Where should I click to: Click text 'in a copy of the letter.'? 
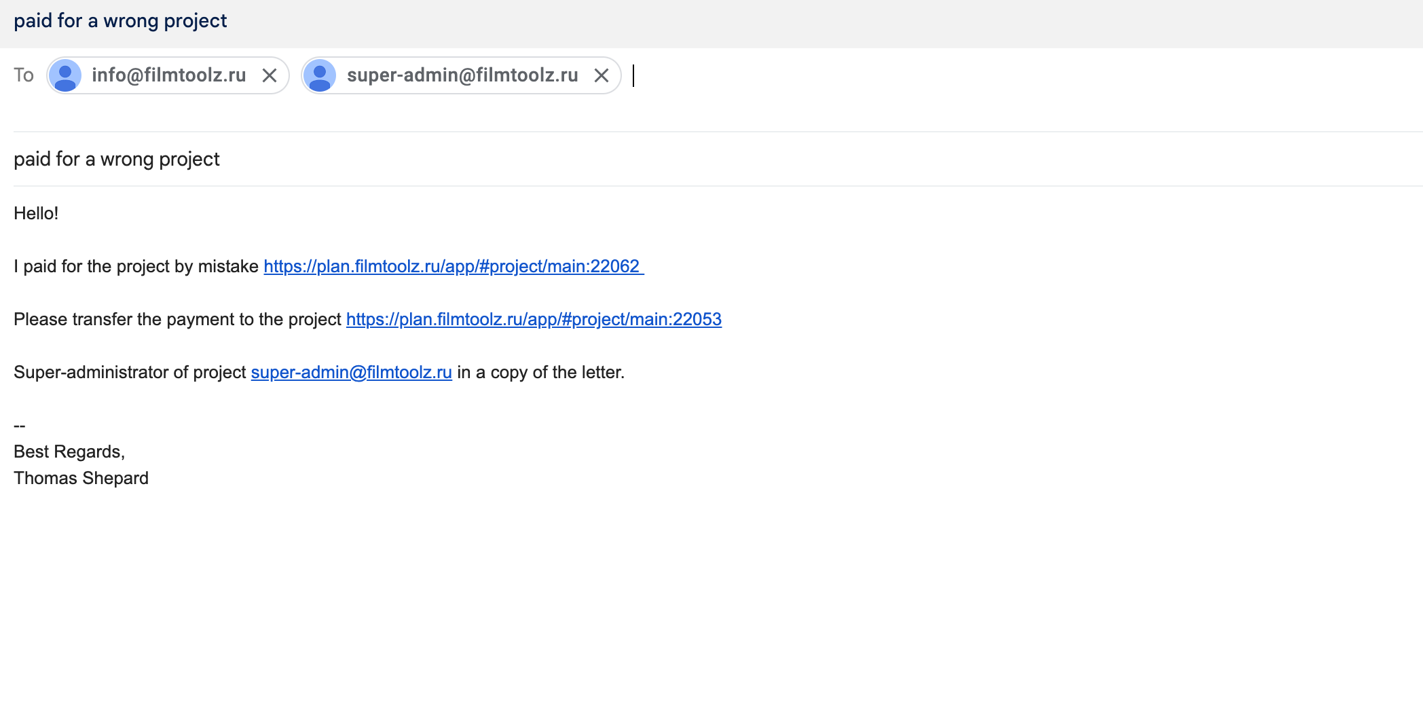click(x=540, y=372)
